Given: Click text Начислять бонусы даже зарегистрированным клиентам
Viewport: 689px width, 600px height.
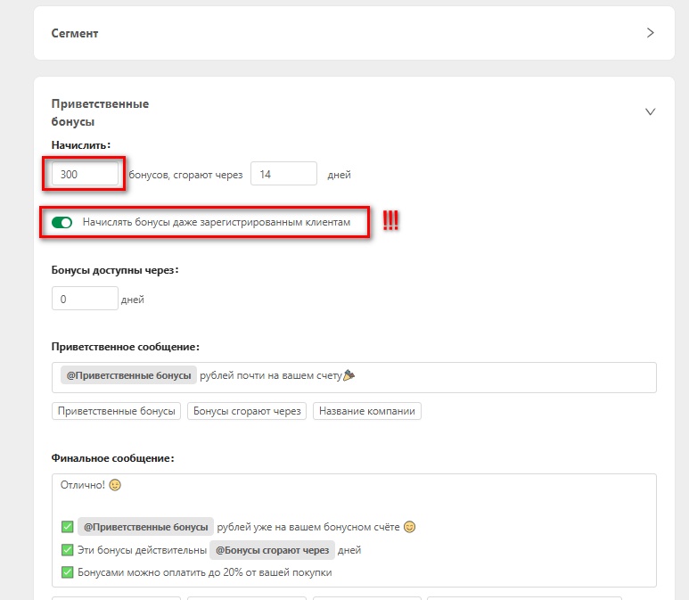Looking at the screenshot, I should 217,222.
